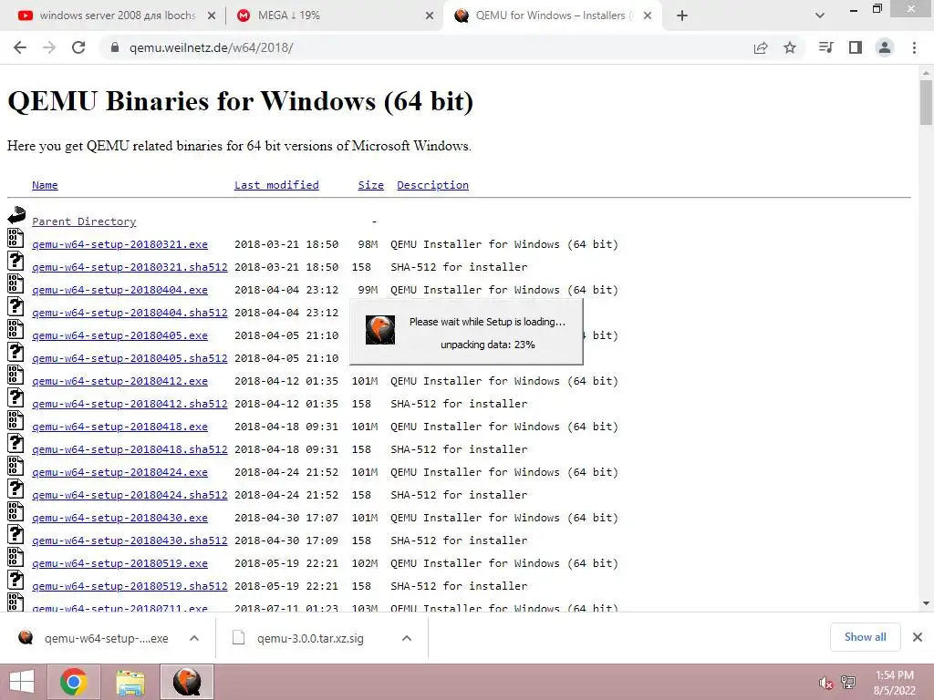Viewport: 934px width, 700px height.
Task: Open a new browser tab
Action: pyautogui.click(x=682, y=15)
